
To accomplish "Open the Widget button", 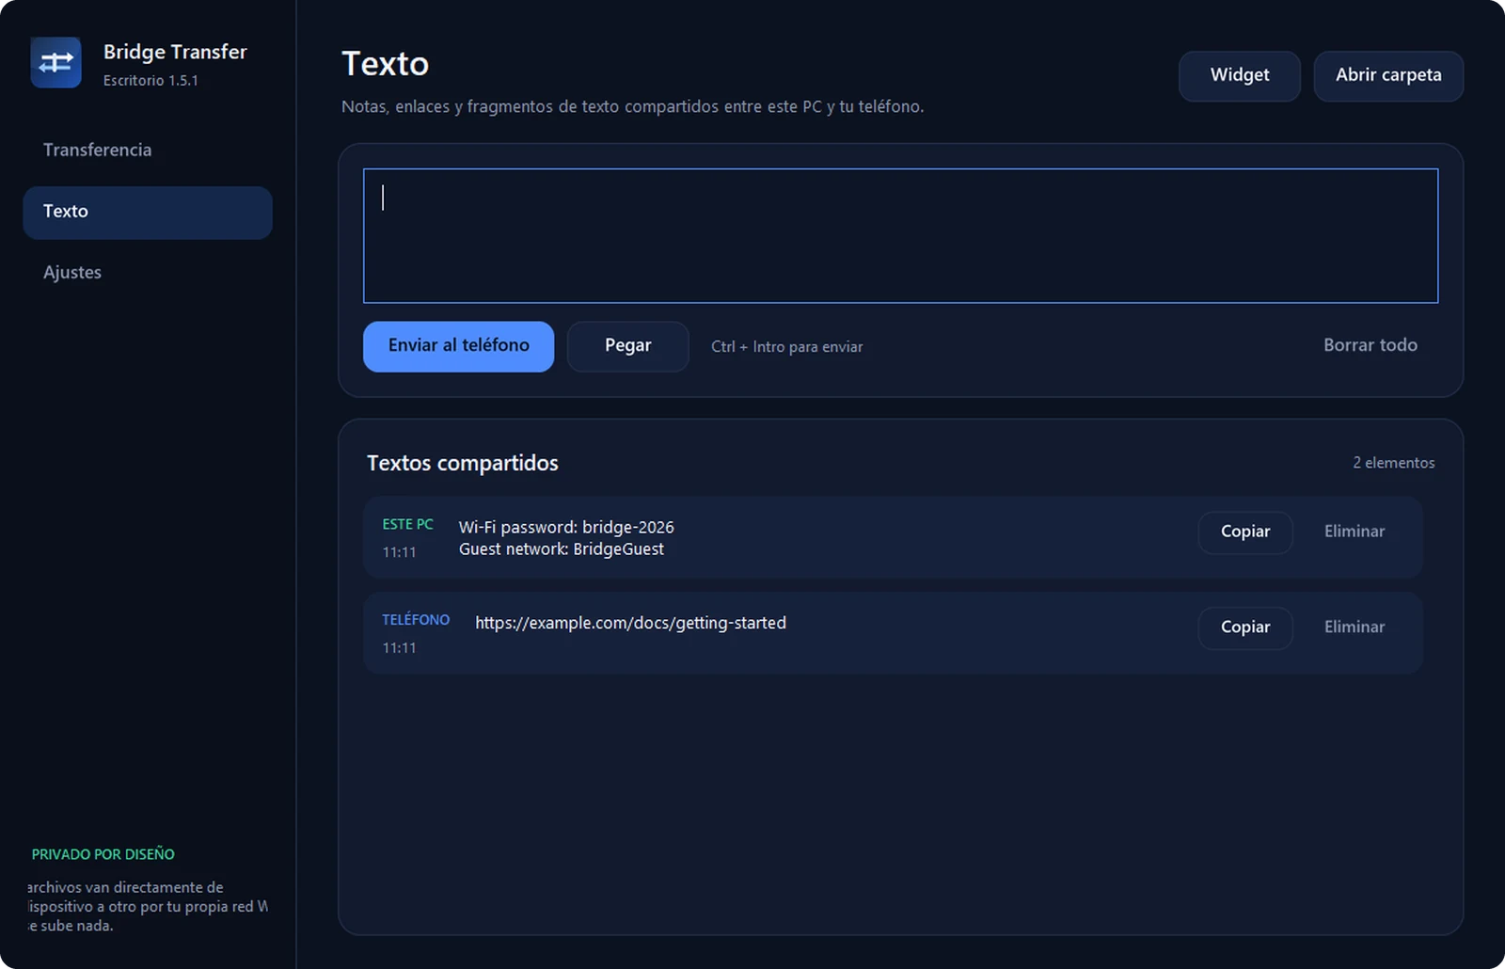I will click(1239, 75).
